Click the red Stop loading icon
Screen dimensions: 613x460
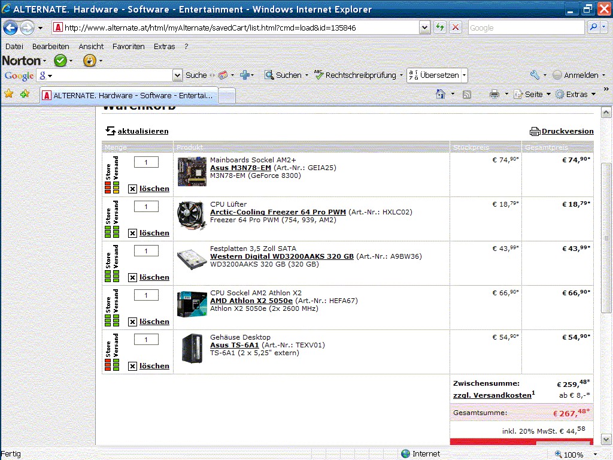click(x=456, y=28)
